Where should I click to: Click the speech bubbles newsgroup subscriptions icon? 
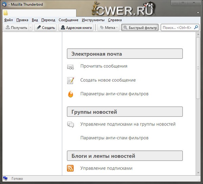click(70, 124)
